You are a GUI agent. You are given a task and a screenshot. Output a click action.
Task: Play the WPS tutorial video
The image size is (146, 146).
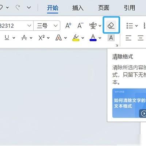click(143, 114)
